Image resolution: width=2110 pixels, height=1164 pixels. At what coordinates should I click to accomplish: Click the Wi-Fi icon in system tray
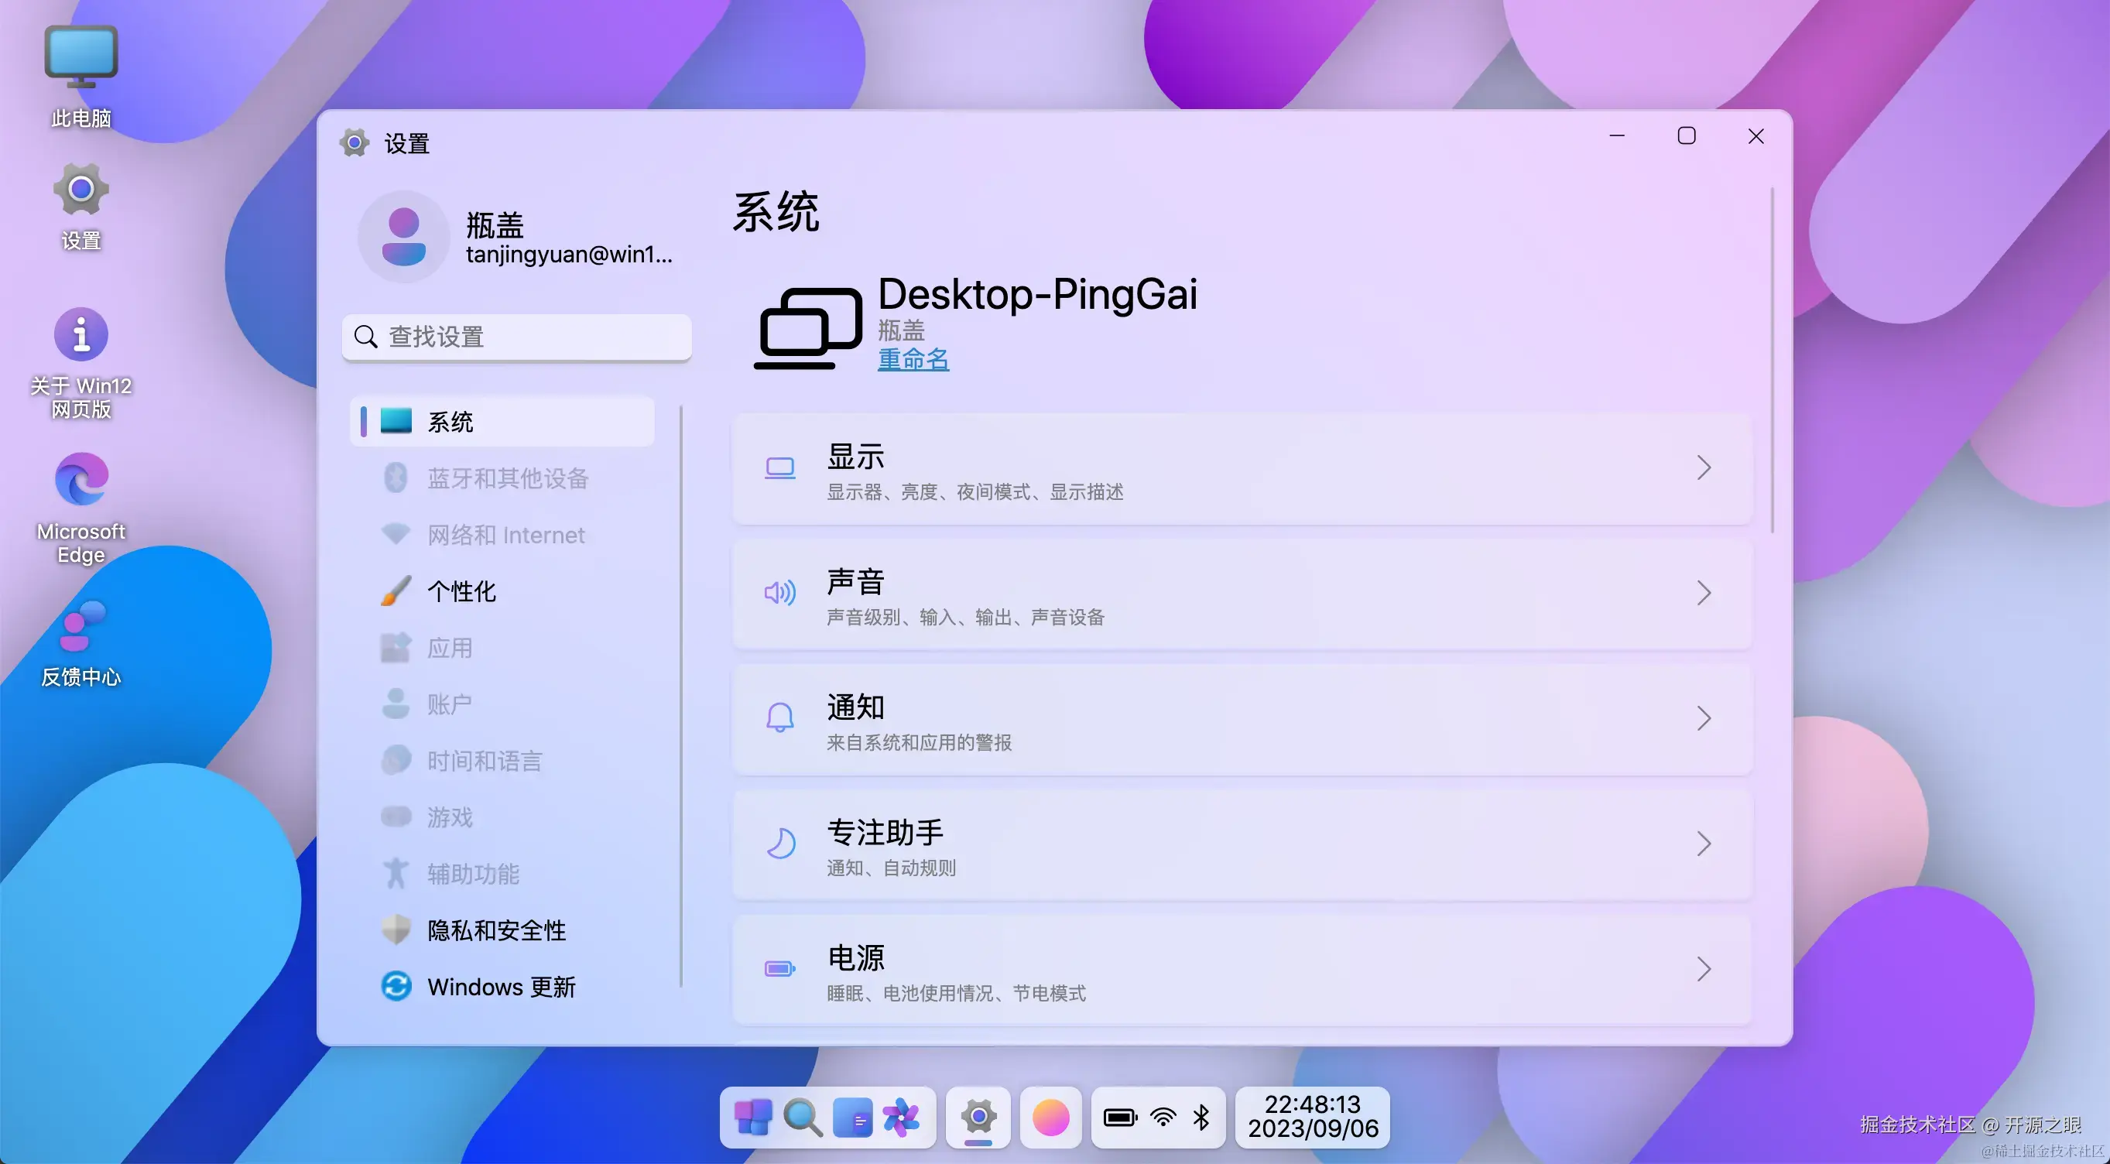click(x=1163, y=1118)
